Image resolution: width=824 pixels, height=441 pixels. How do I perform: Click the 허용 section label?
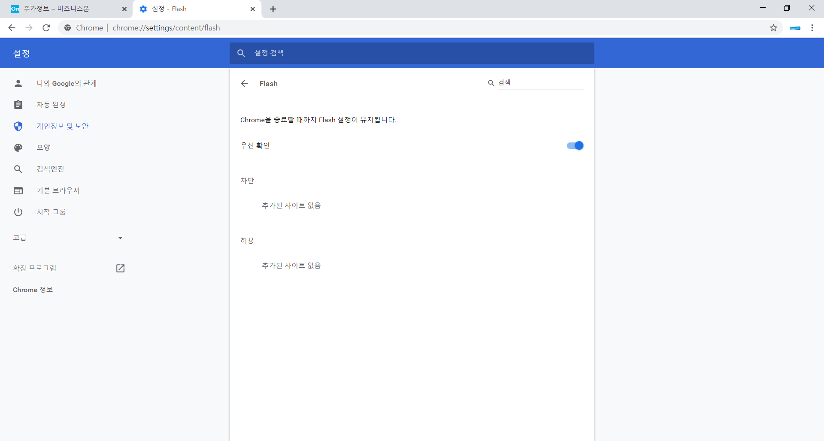tap(247, 241)
